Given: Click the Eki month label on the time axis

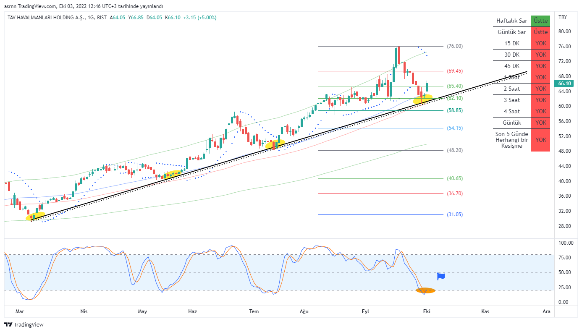Looking at the screenshot, I should (427, 311).
